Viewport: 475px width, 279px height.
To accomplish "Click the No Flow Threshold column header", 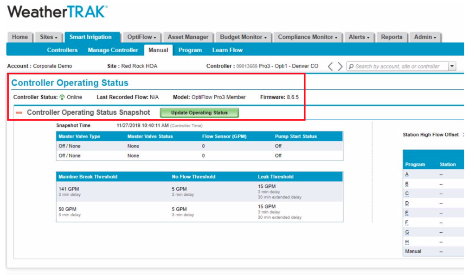I will pos(193,177).
